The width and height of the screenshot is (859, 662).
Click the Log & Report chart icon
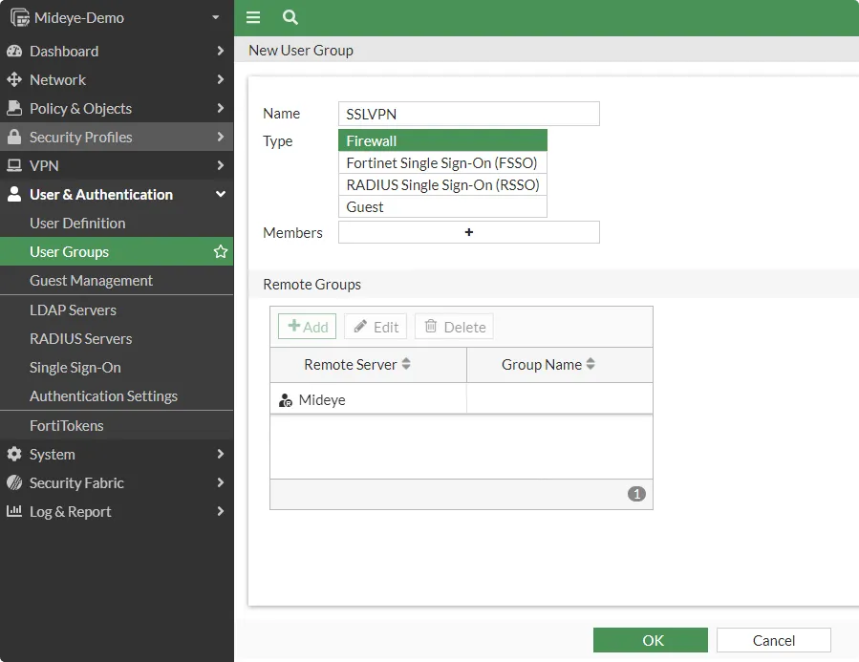(x=14, y=511)
